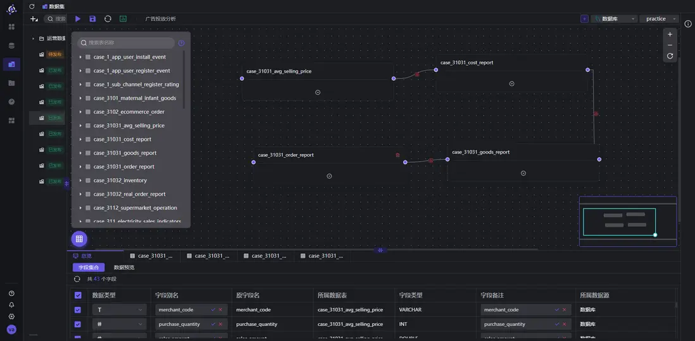Toggle the select-all checkbox in table header
695x341 pixels.
[x=78, y=295]
